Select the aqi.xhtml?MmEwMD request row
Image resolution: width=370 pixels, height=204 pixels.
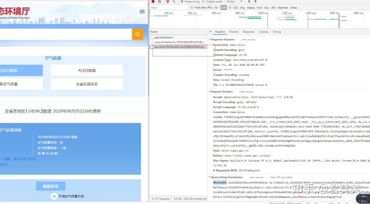(178, 47)
